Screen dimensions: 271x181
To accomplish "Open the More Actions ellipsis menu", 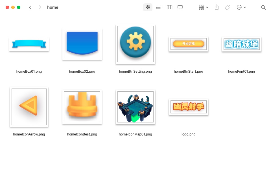I will (x=241, y=7).
